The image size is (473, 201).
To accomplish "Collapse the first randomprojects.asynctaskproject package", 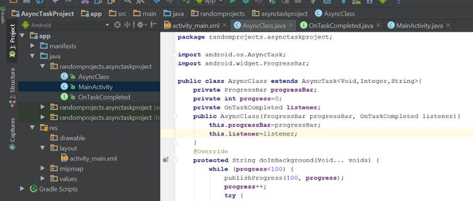I will pyautogui.click(x=42, y=66).
